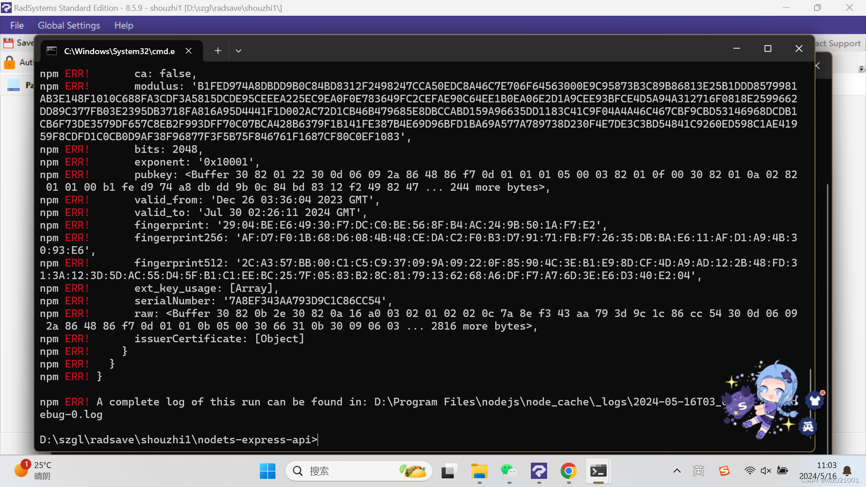
Task: Click the orange lock Auth icon
Action: pyautogui.click(x=9, y=62)
